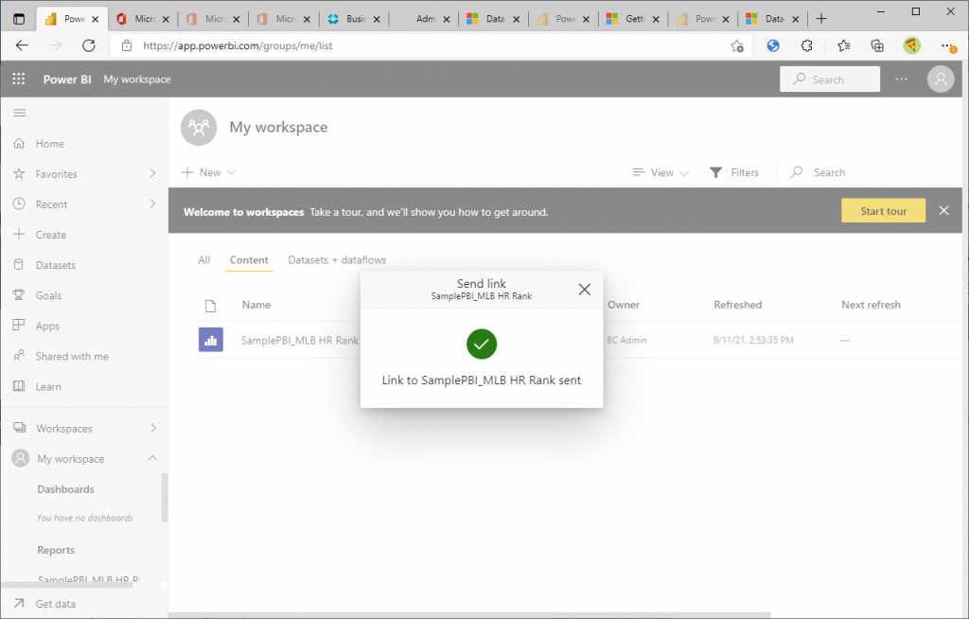This screenshot has width=969, height=619.
Task: Select the Content tab
Action: tap(249, 259)
